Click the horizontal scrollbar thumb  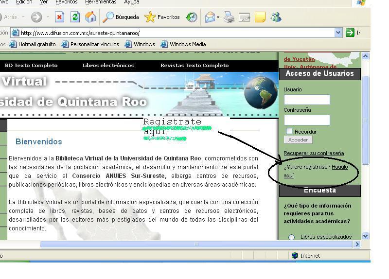[x=196, y=244]
